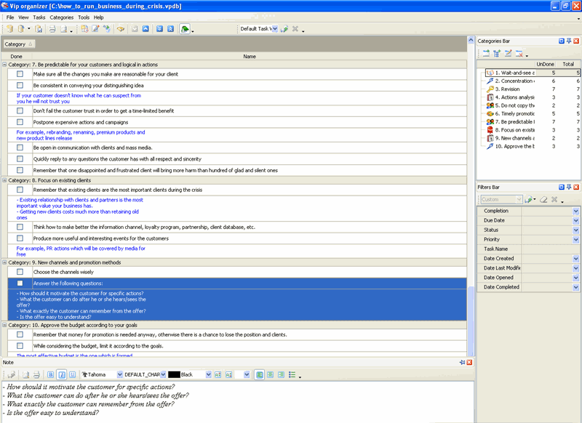Click the Category grouping header button
The width and height of the screenshot is (582, 423).
[19, 44]
